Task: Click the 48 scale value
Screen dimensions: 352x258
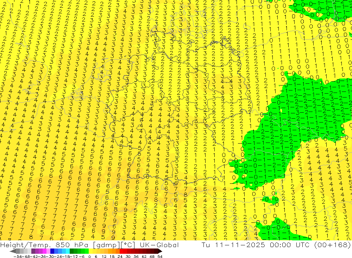Action: tap(152, 257)
